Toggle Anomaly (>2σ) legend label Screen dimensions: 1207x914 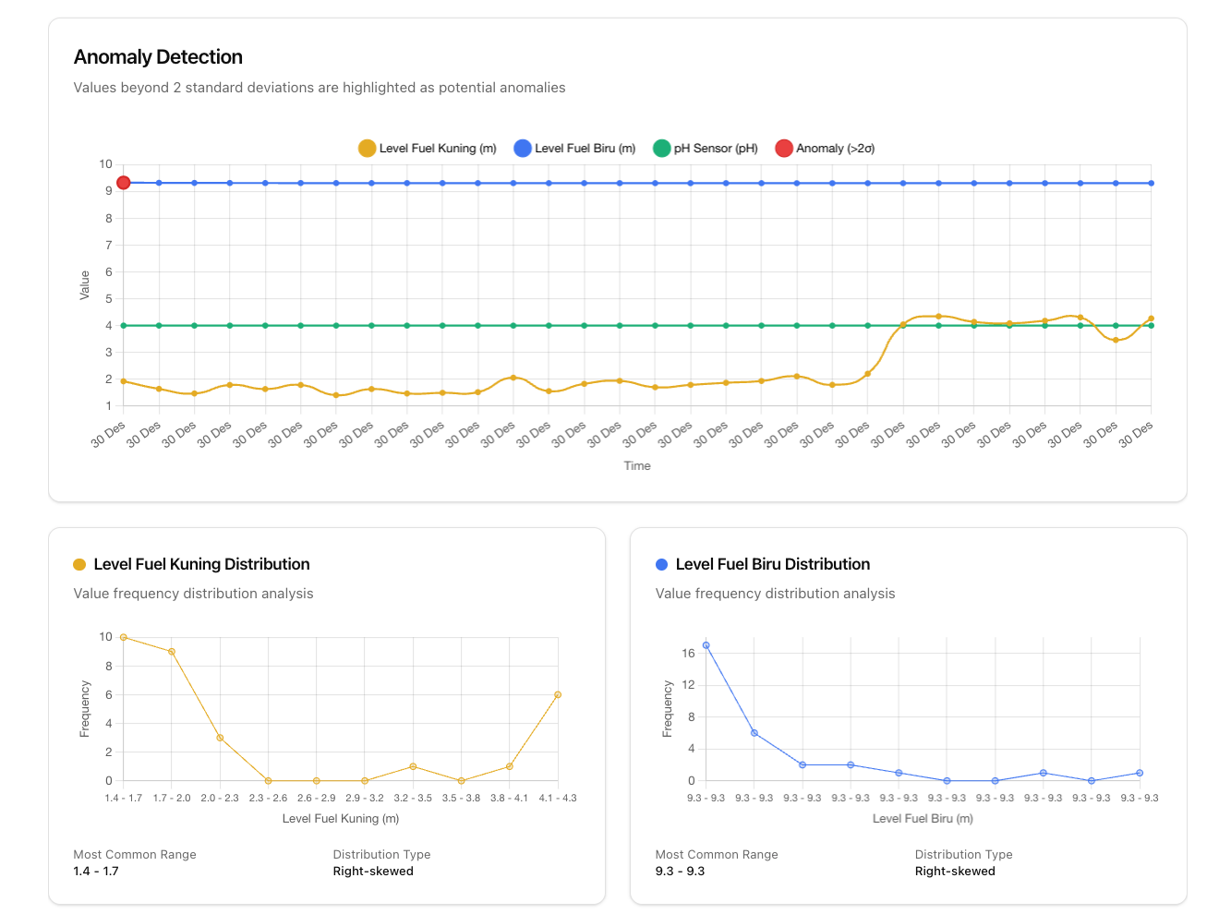835,149
